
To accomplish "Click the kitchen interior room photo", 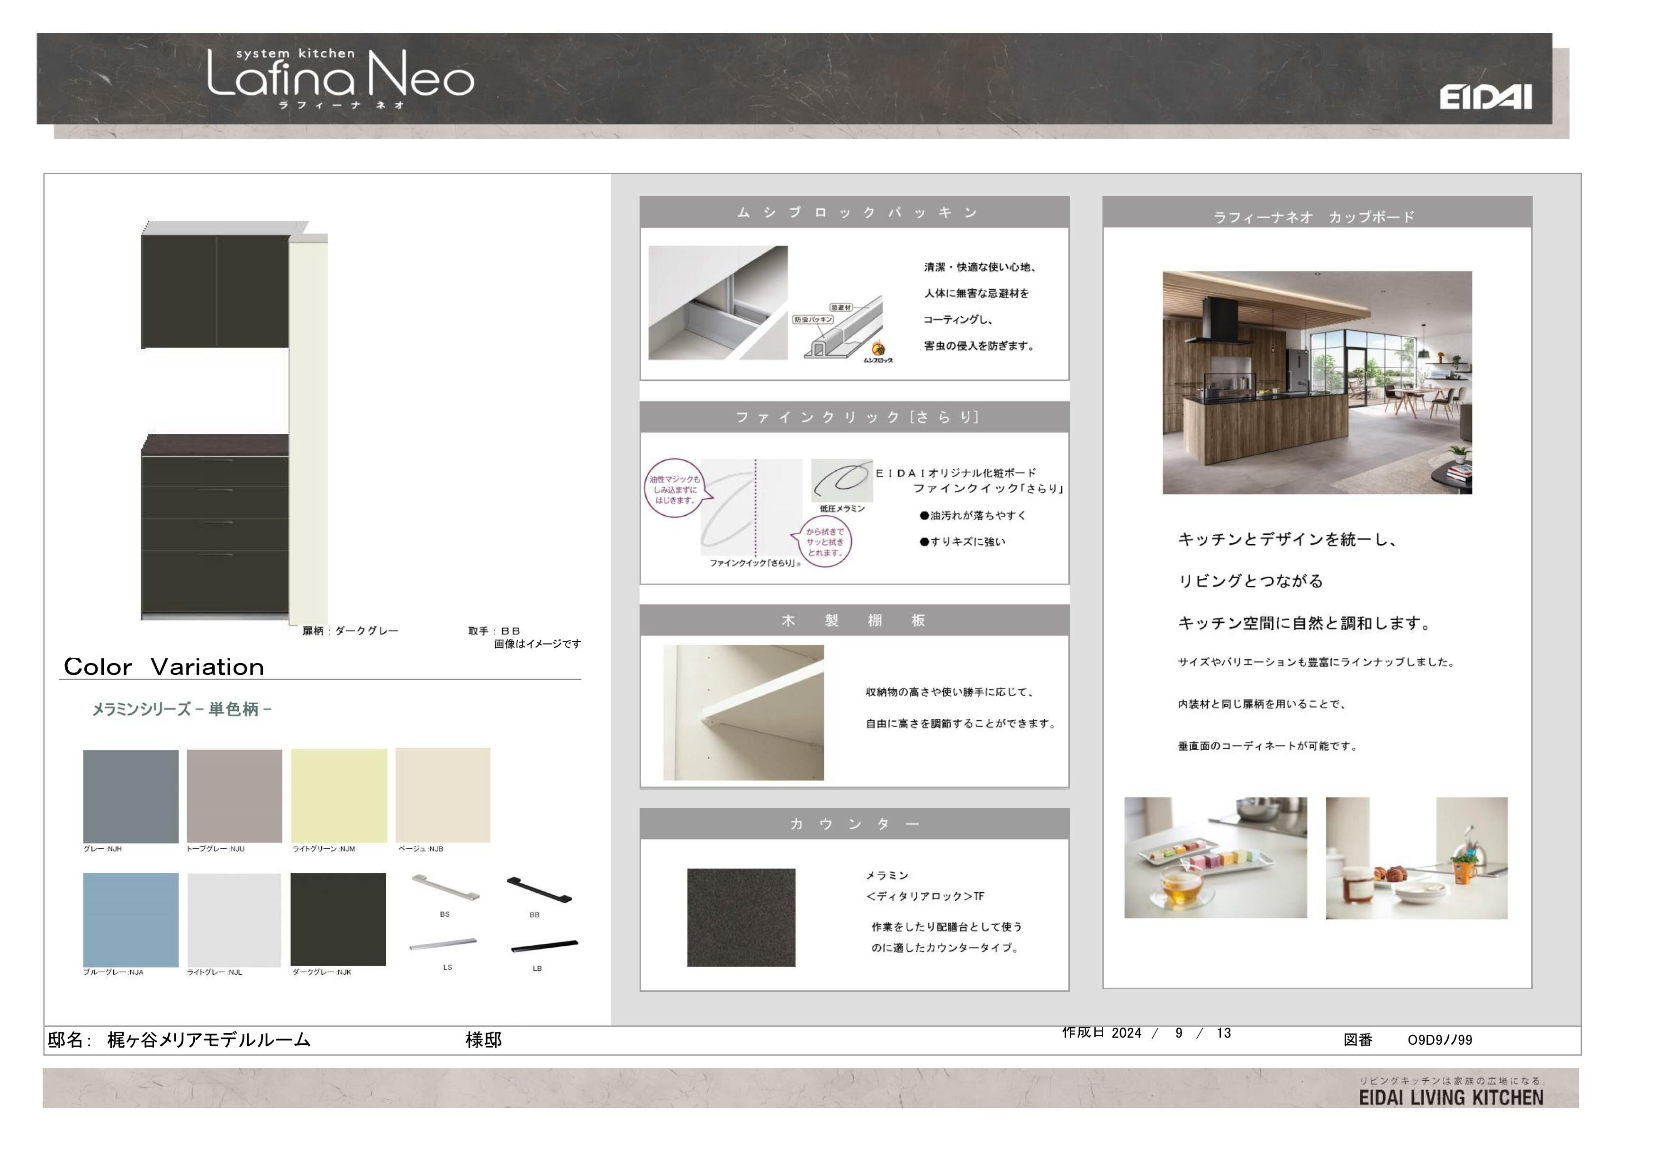I will [x=1318, y=383].
